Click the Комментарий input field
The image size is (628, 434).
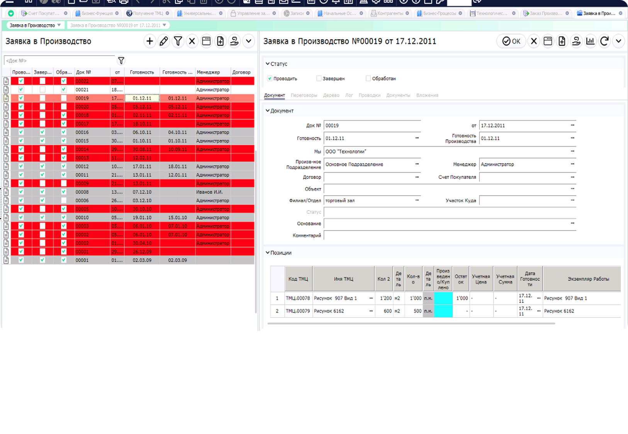[450, 235]
